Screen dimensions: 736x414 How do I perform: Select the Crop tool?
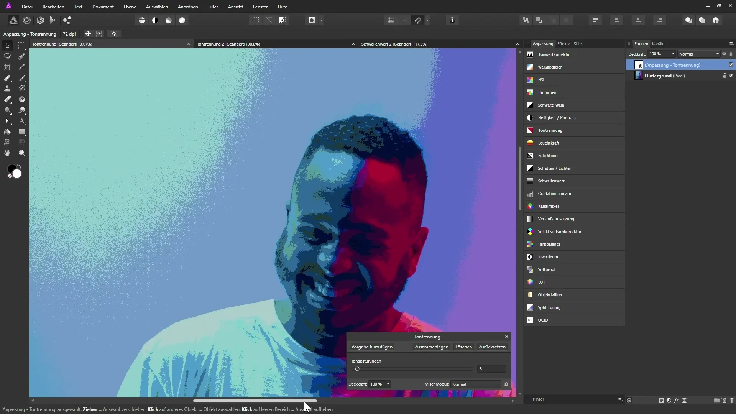click(x=7, y=67)
